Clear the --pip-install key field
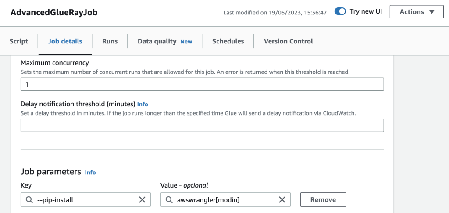Screen dimensions: 449x213 (x=142, y=200)
